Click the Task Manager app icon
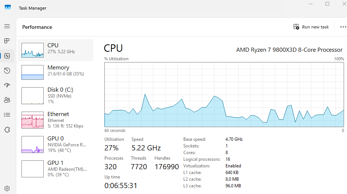This screenshot has width=347, height=194. click(x=8, y=8)
